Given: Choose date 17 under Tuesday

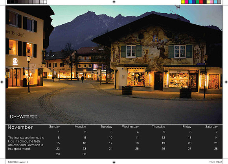Looking at the screenshot, I should tap(110, 143).
